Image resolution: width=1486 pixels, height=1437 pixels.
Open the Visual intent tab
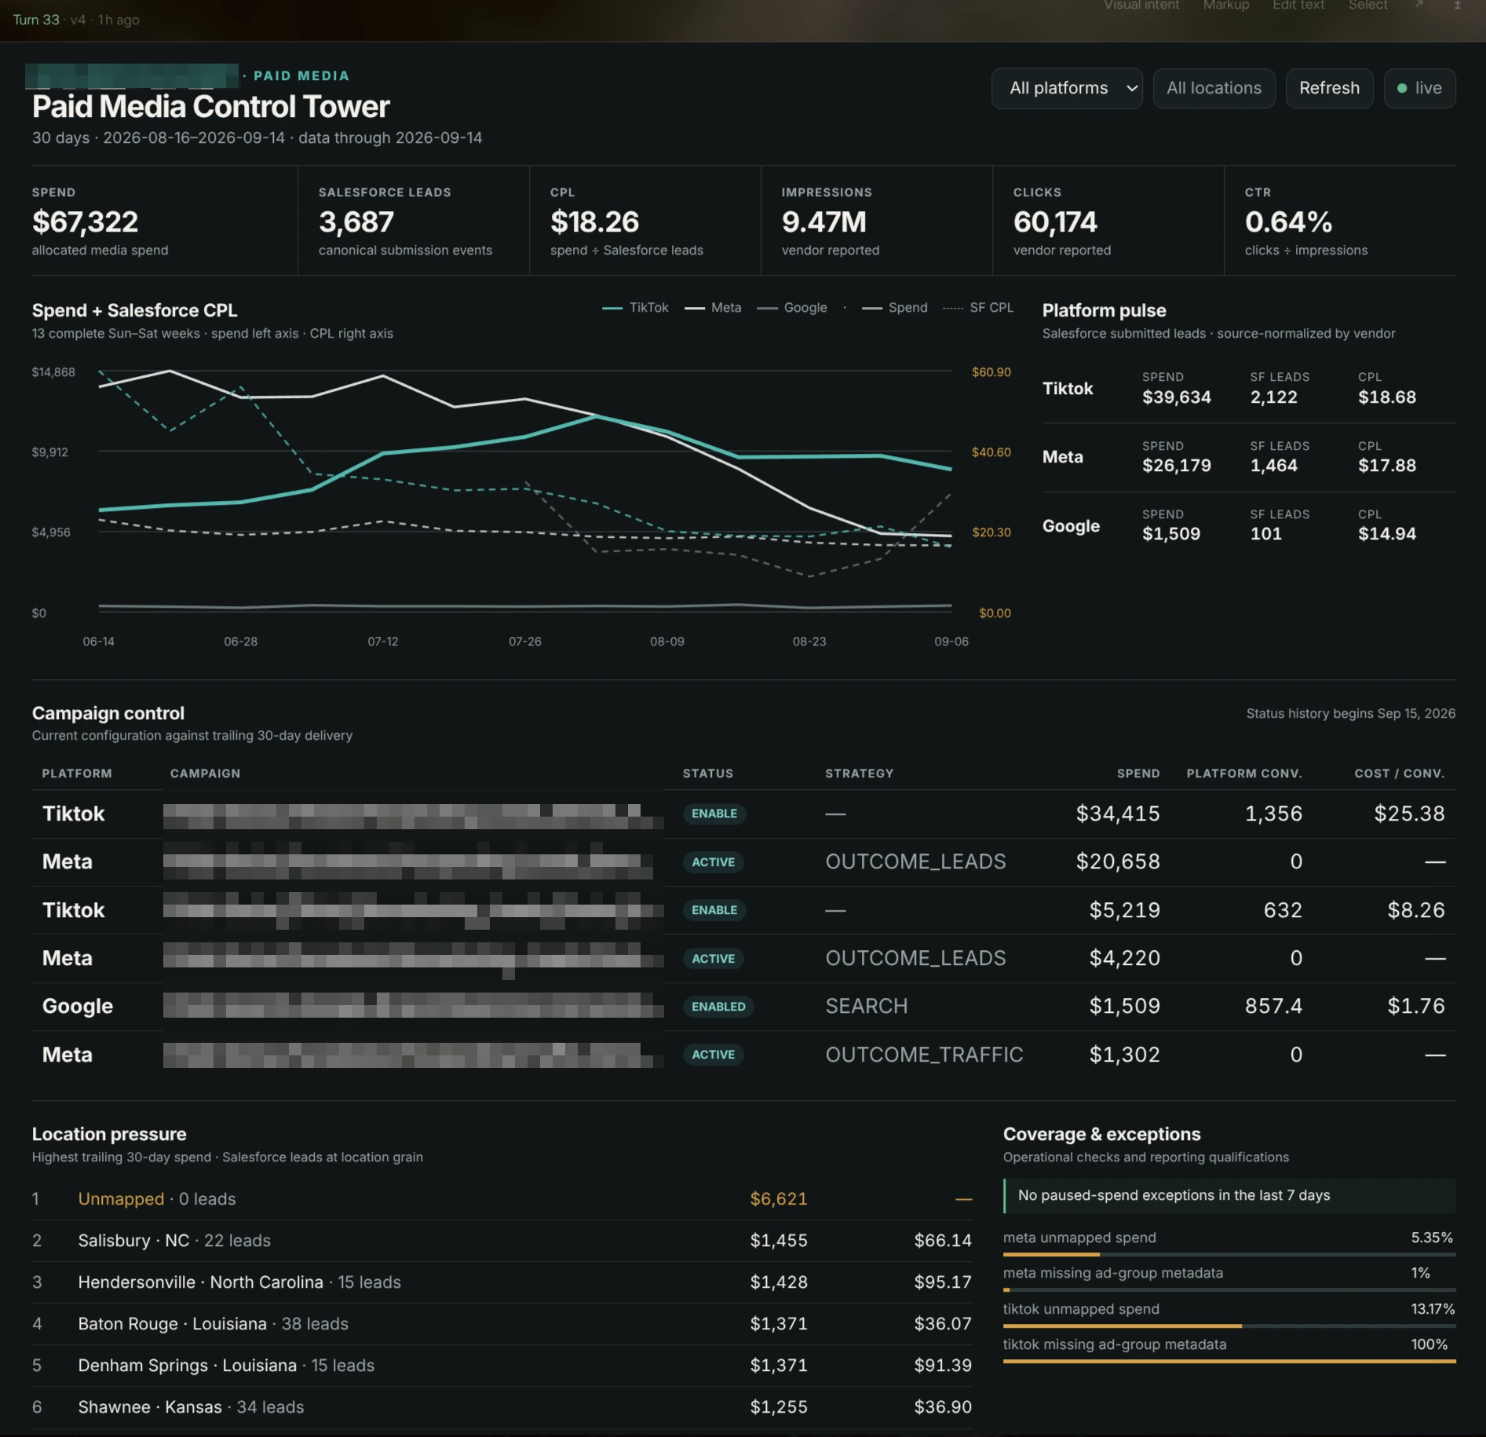point(1141,5)
